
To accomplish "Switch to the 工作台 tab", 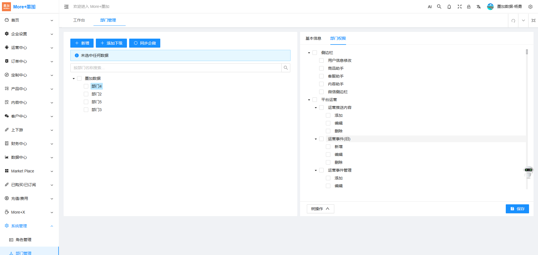I will point(79,20).
